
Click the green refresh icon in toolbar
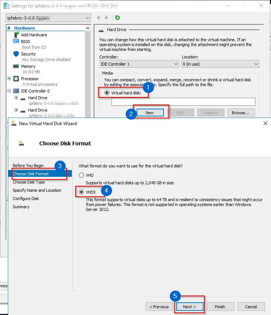[118, 18]
